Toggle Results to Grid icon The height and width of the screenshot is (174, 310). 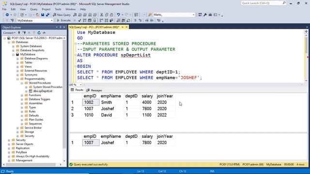[x=123, y=20]
